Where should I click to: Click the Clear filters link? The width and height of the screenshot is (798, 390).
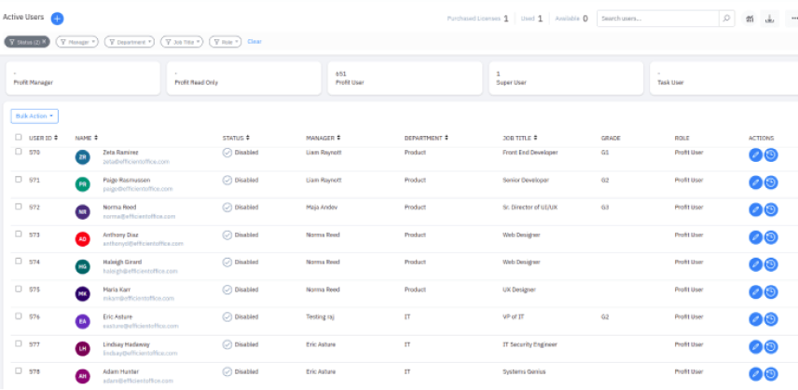coord(255,42)
